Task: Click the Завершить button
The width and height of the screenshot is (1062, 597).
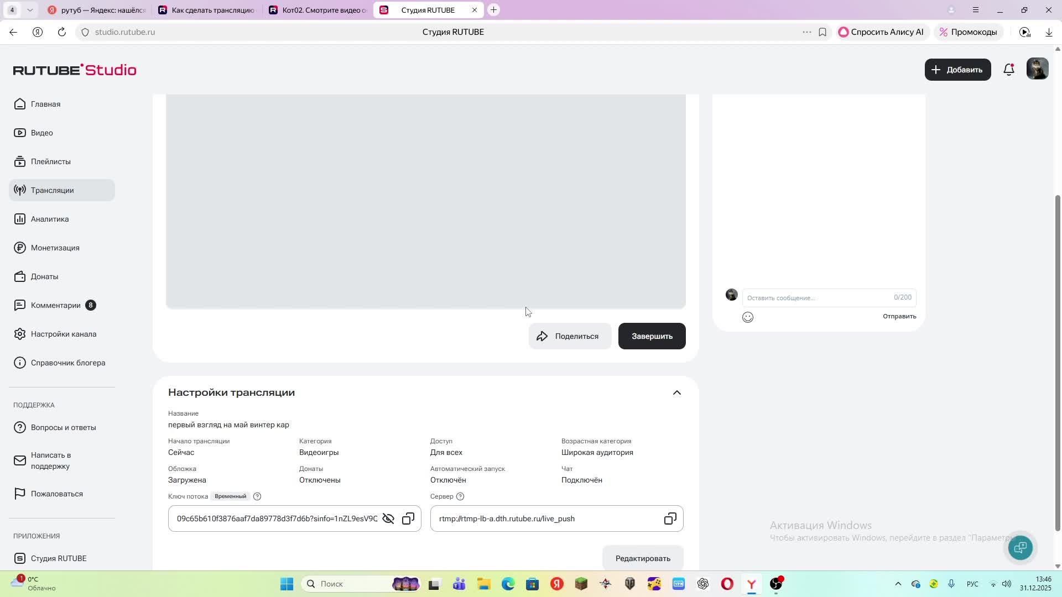Action: (652, 336)
